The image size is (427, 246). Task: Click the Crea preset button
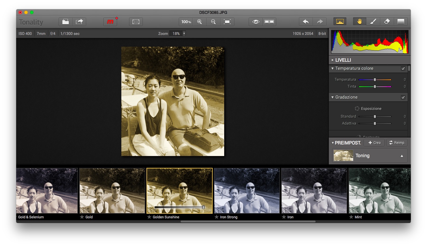click(x=374, y=143)
